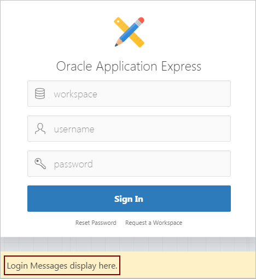Focus the password text field
Screen dimensions: 256x279
click(x=129, y=164)
